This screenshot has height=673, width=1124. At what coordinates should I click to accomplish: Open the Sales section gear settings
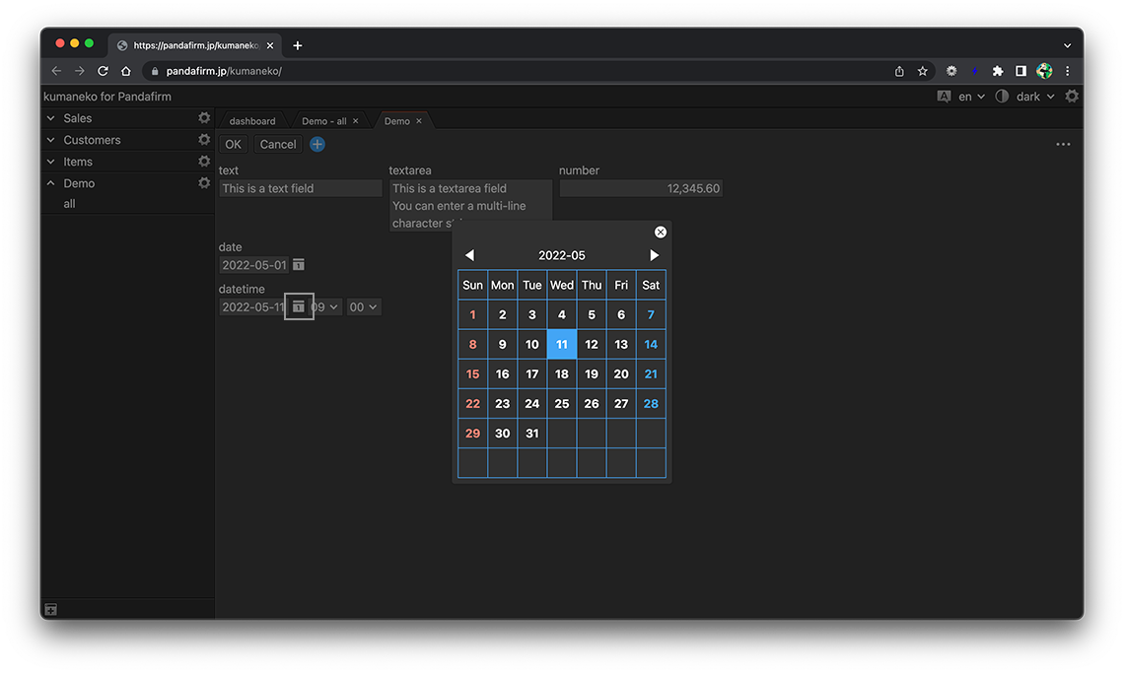pos(204,118)
